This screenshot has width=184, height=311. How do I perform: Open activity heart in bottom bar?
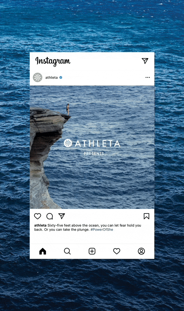coord(117,251)
